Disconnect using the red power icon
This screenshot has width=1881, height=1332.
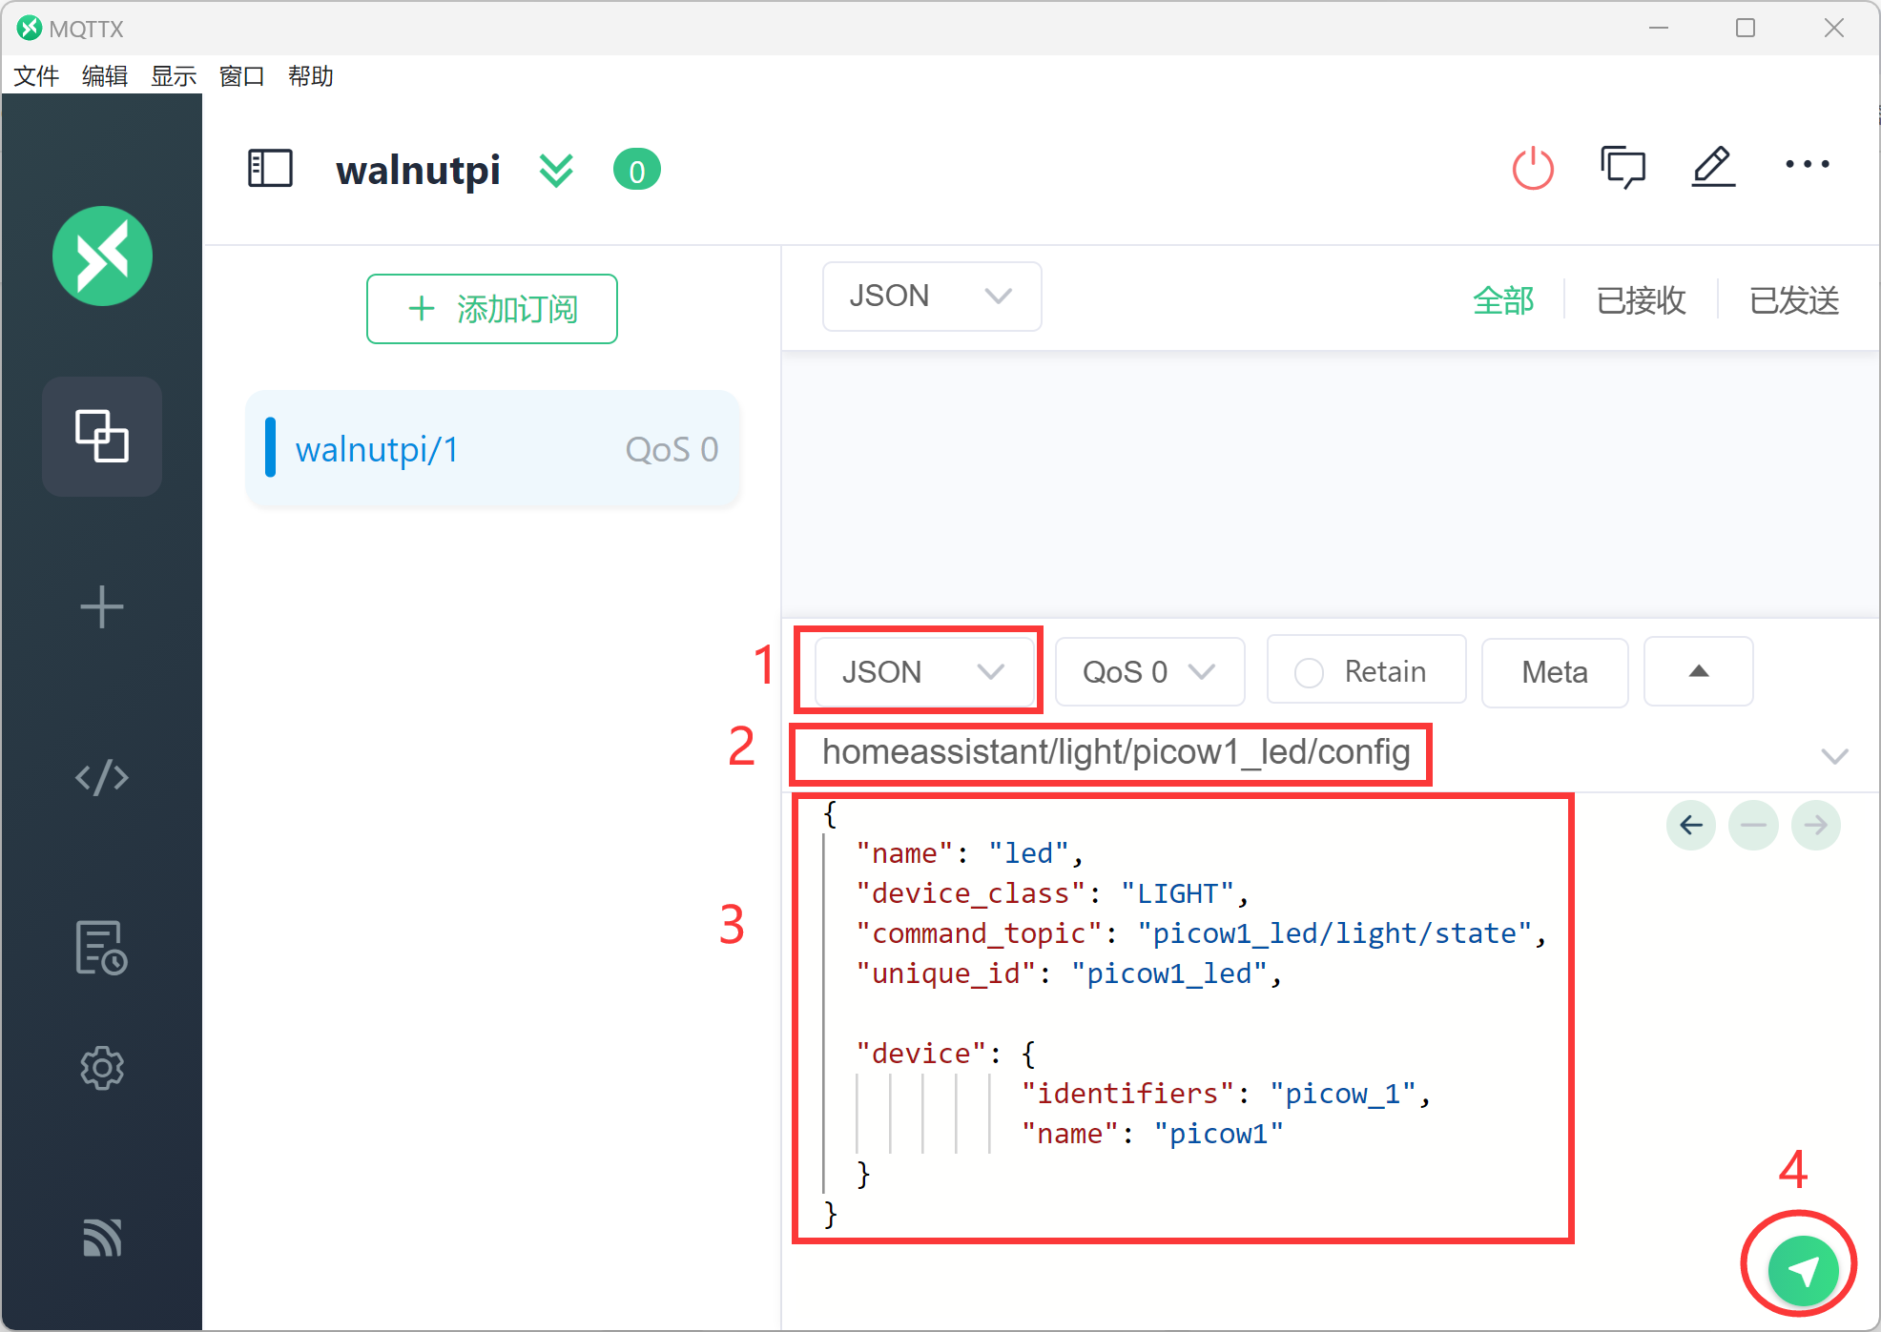(x=1534, y=168)
